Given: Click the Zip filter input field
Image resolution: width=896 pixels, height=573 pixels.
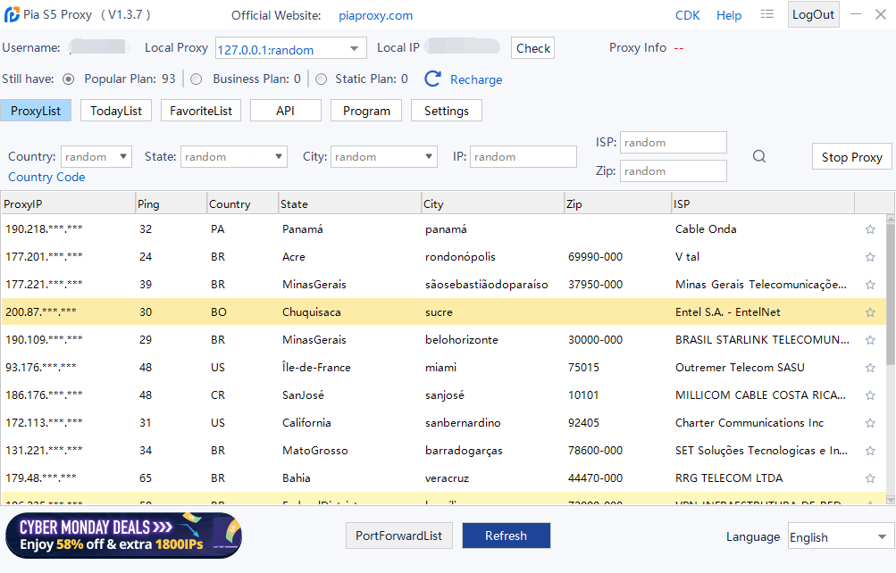Looking at the screenshot, I should [x=674, y=170].
